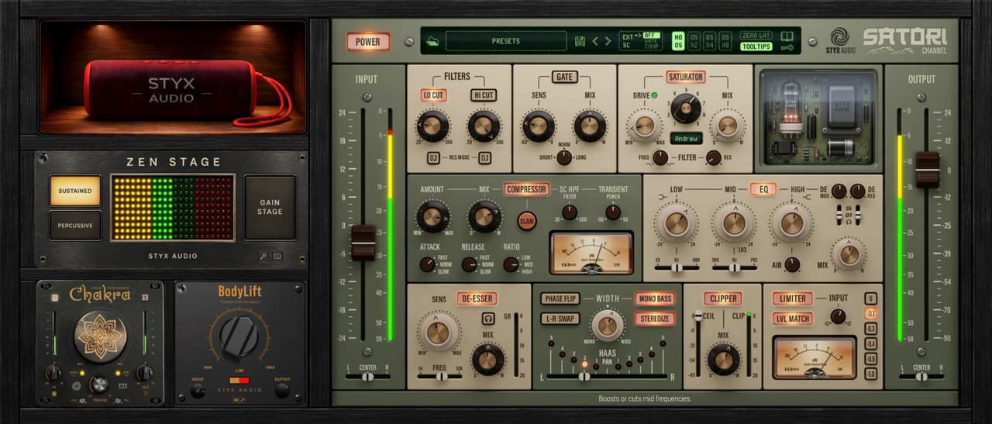Image resolution: width=992 pixels, height=424 pixels.
Task: Click the license key icon in Satori
Action: (x=787, y=47)
